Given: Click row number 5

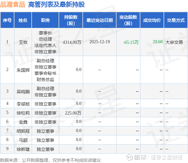Looking at the screenshot, I should point(7,113).
